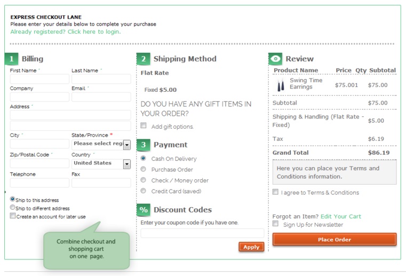This screenshot has height=276, width=406.
Task: Tick Create an account for later use
Action: click(x=13, y=216)
